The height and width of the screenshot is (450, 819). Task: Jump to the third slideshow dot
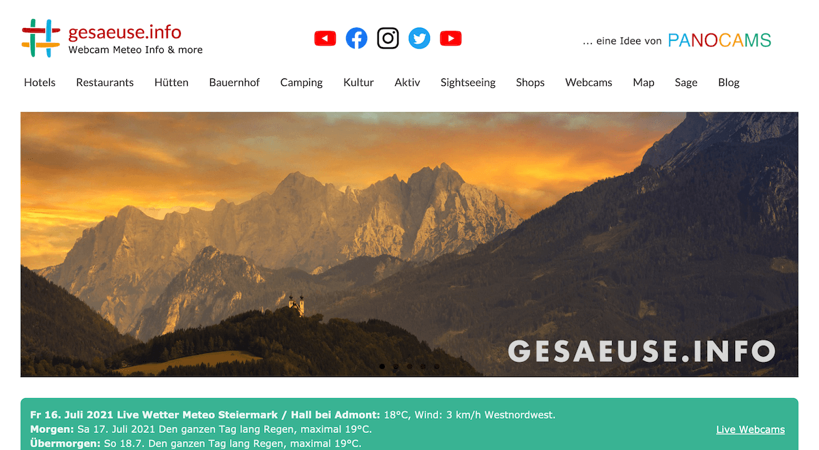coord(409,367)
